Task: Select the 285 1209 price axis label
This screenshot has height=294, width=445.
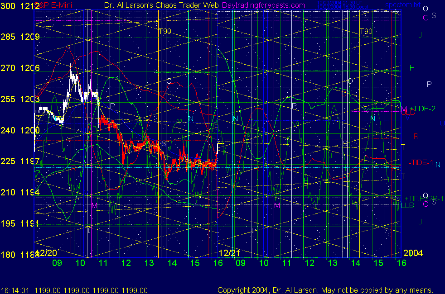Action: pyautogui.click(x=20, y=37)
